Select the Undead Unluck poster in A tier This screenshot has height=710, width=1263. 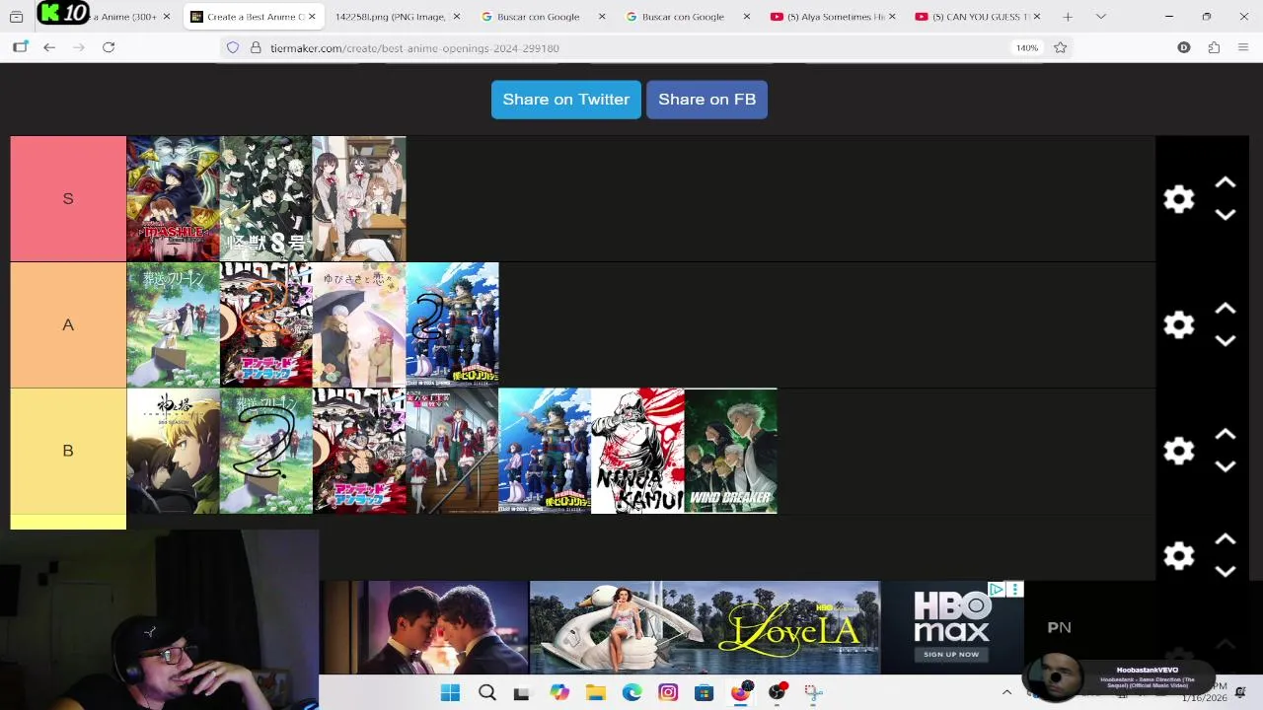265,324
